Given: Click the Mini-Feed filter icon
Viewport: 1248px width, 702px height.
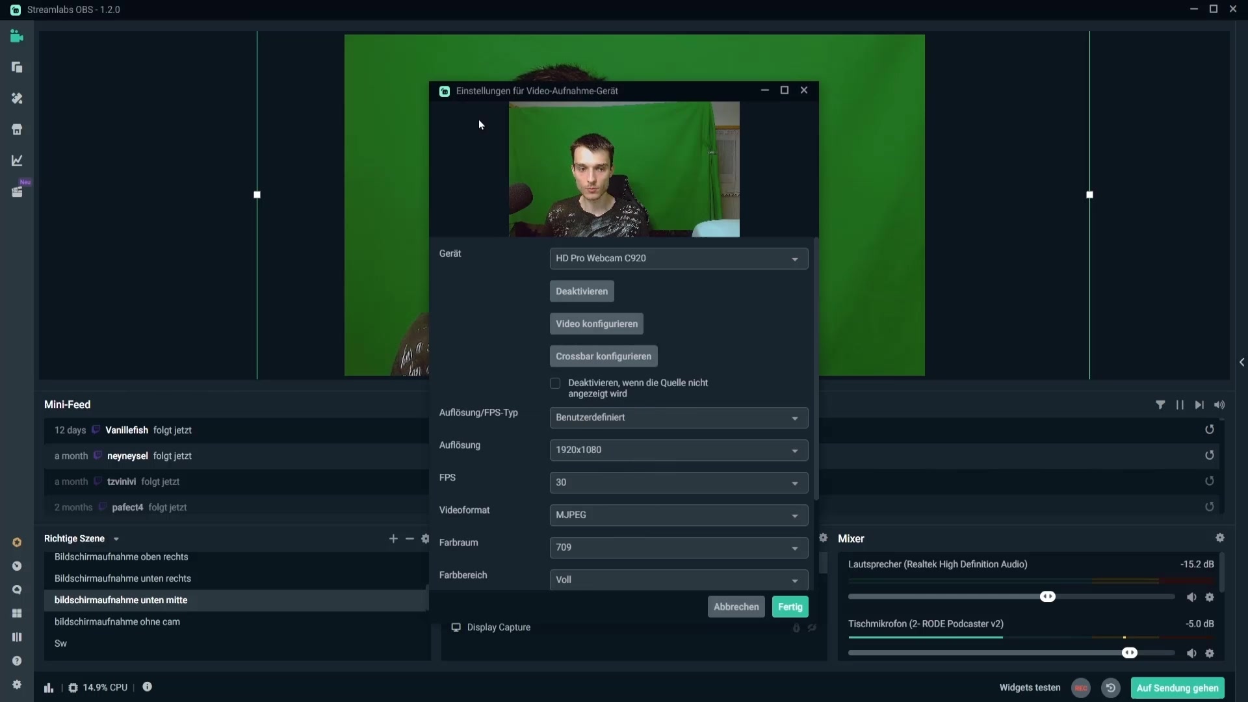Looking at the screenshot, I should click(1160, 404).
